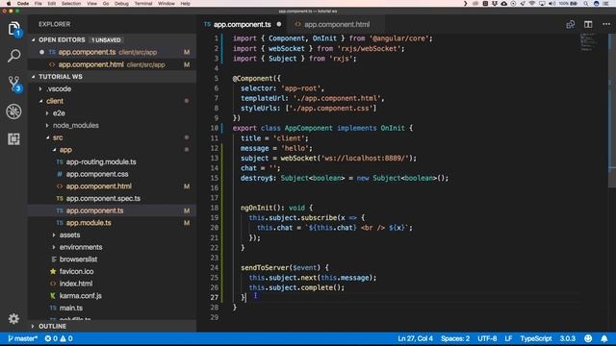The width and height of the screenshot is (616, 346).
Task: Select app.component.html in Open Editors list
Action: pyautogui.click(x=112, y=64)
